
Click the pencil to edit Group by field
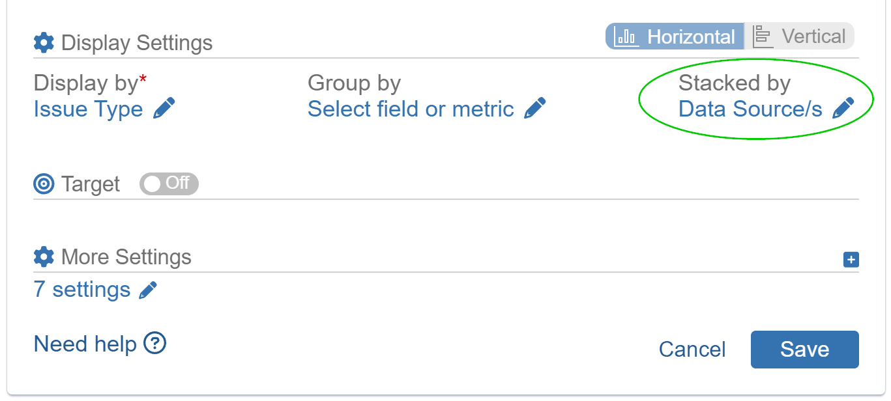[536, 109]
